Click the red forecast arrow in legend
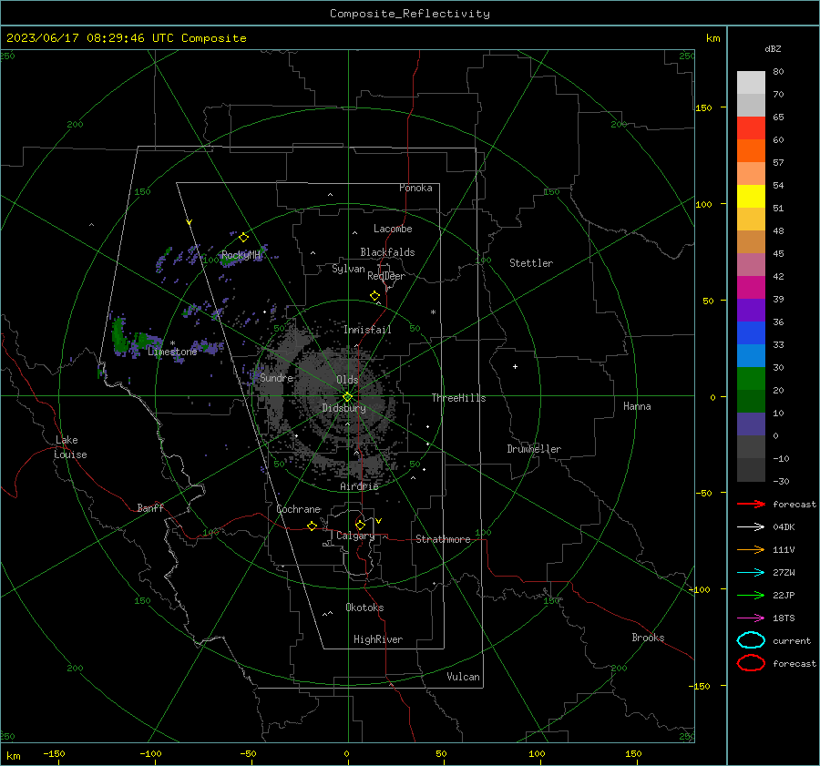This screenshot has height=766, width=820. pyautogui.click(x=751, y=504)
